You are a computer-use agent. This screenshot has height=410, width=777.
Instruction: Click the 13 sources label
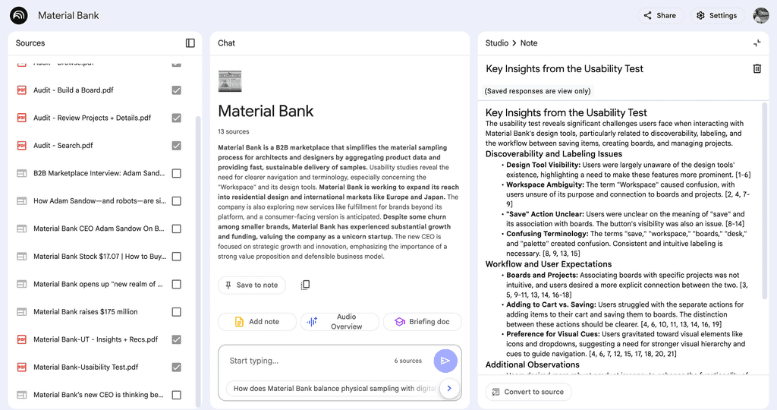[234, 132]
